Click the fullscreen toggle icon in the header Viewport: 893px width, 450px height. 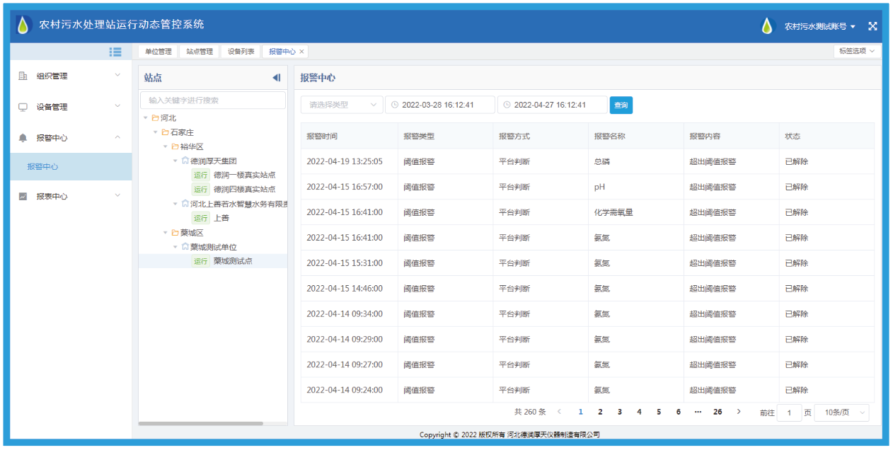click(x=872, y=26)
